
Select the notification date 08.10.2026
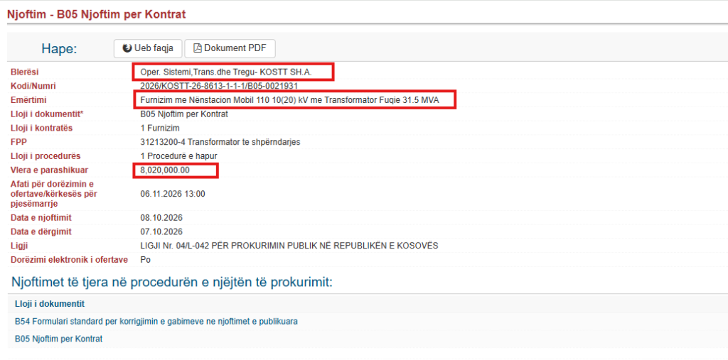click(161, 218)
